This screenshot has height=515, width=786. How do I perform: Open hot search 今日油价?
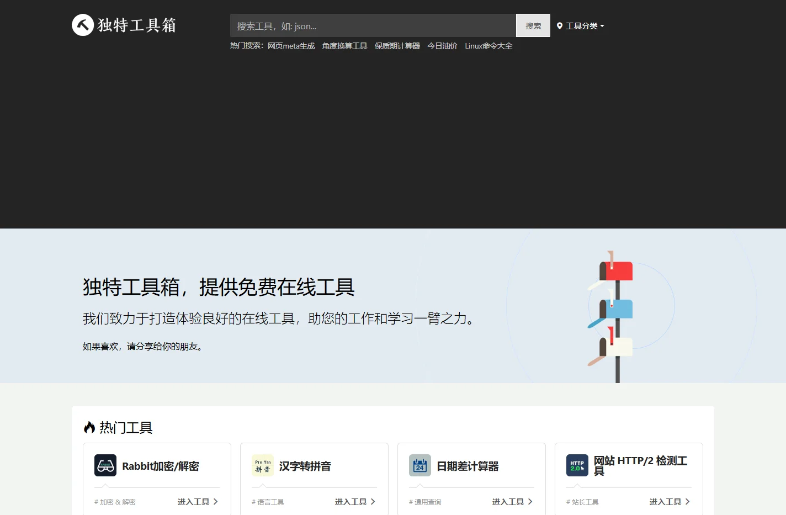(443, 46)
